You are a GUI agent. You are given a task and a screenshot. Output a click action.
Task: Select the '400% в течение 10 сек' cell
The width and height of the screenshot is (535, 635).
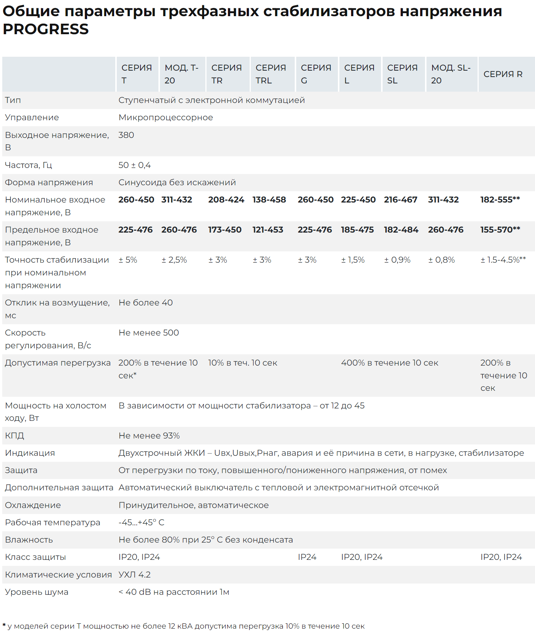point(390,363)
